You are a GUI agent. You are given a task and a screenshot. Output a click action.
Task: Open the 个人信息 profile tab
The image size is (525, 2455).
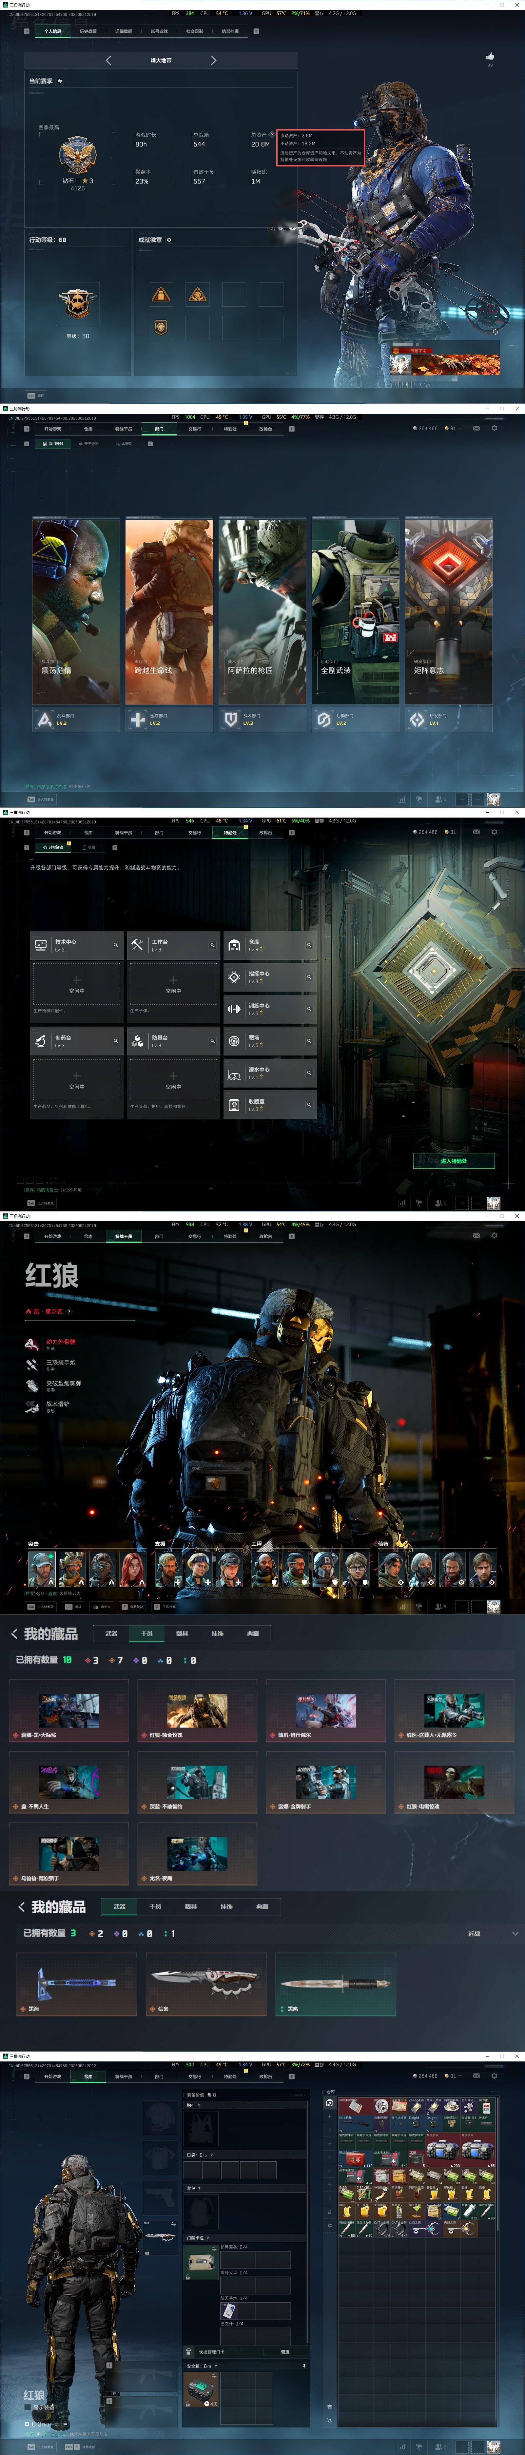click(x=52, y=31)
